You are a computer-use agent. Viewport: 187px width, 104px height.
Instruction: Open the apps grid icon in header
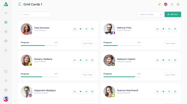pos(178,4)
